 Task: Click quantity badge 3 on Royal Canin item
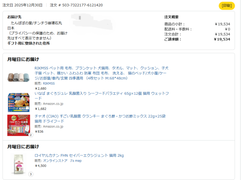[31, 174]
